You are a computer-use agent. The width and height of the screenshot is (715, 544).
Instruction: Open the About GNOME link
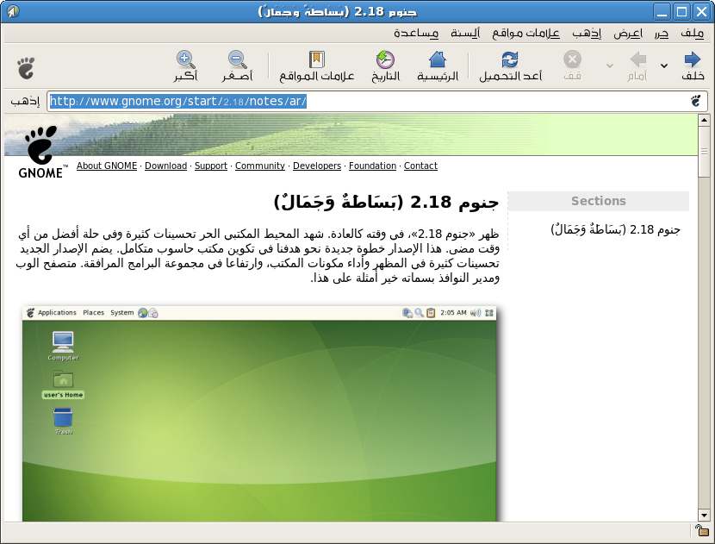pyautogui.click(x=107, y=166)
